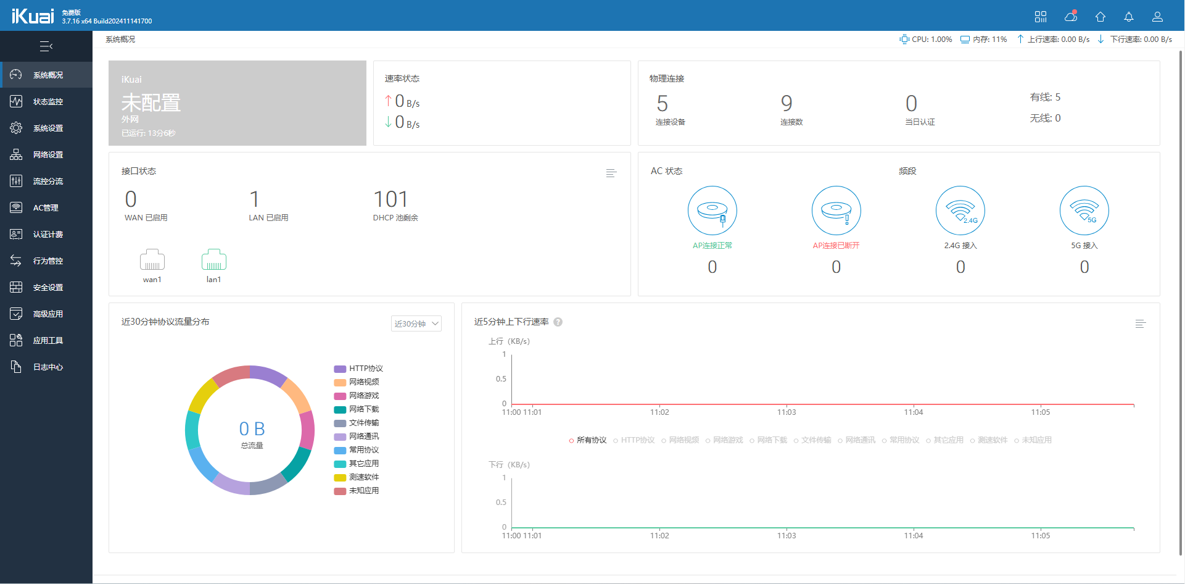Click 测速软件 yellow swatch in donut legend

point(340,477)
